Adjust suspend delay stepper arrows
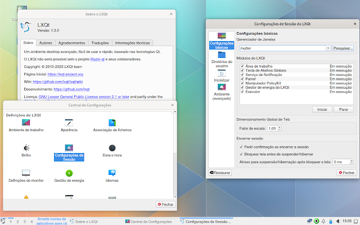 coord(352,162)
